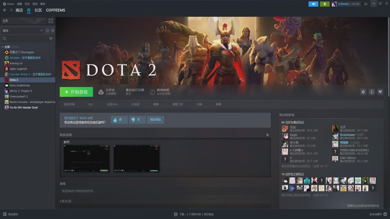The width and height of the screenshot is (390, 219).
Task: Click the add game plus icon
Action: tap(5, 214)
